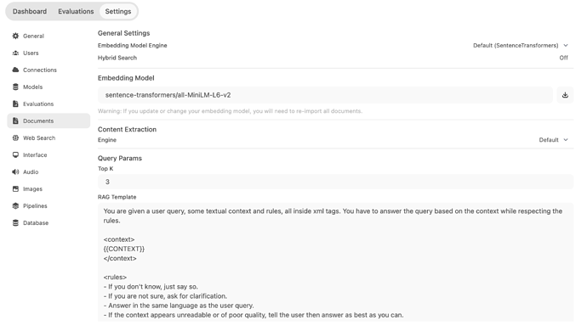Viewport: 587px width, 331px height.
Task: Select the Audio speaker icon
Action: coord(15,171)
